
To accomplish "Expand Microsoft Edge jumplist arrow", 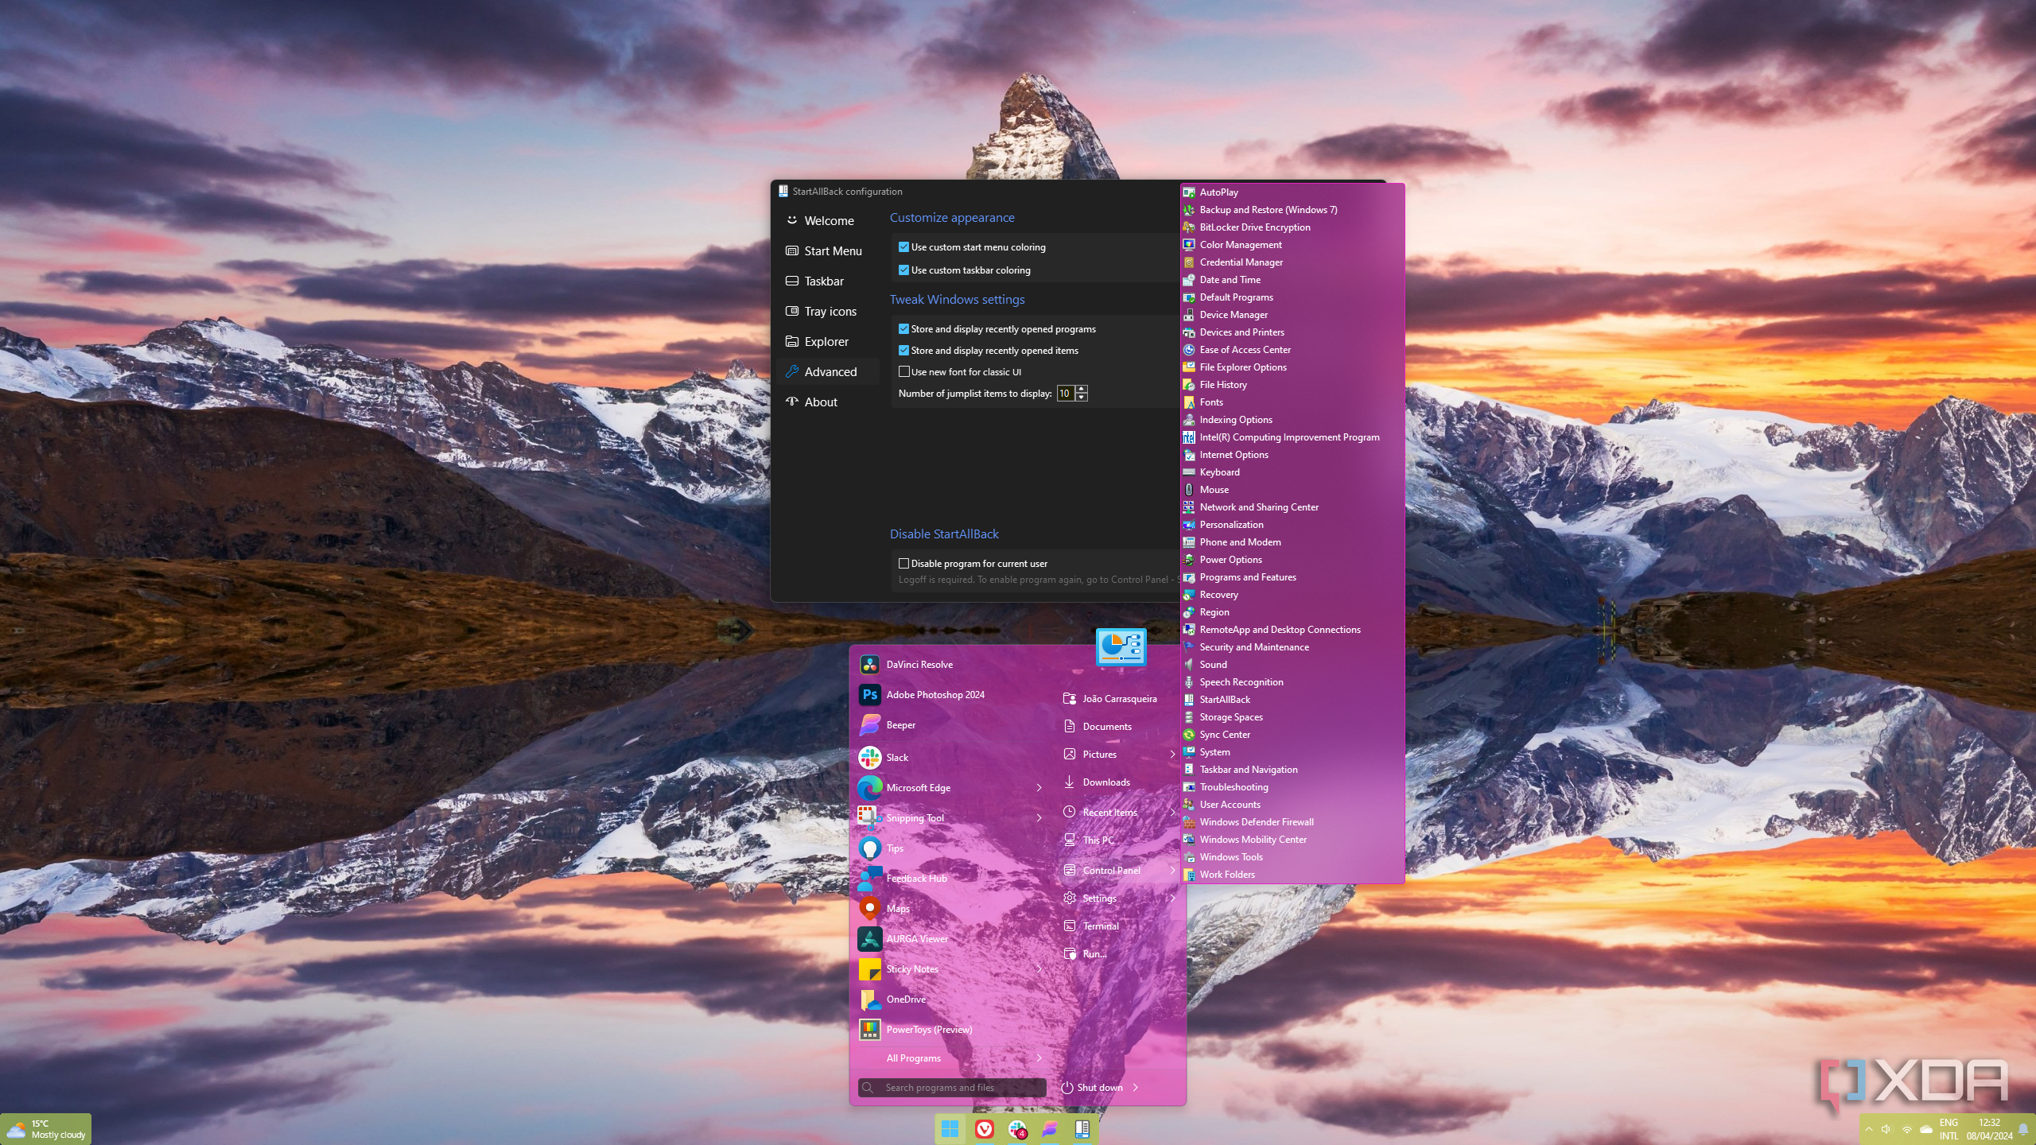I will coord(1039,788).
